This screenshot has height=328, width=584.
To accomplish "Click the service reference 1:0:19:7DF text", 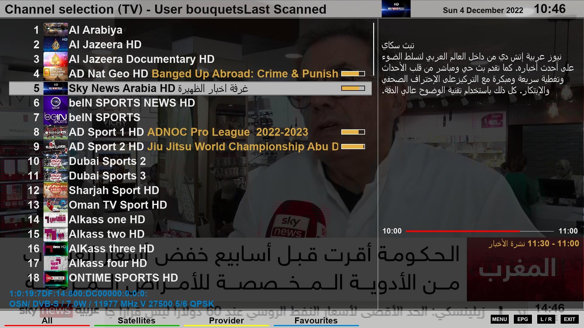I will point(78,294).
